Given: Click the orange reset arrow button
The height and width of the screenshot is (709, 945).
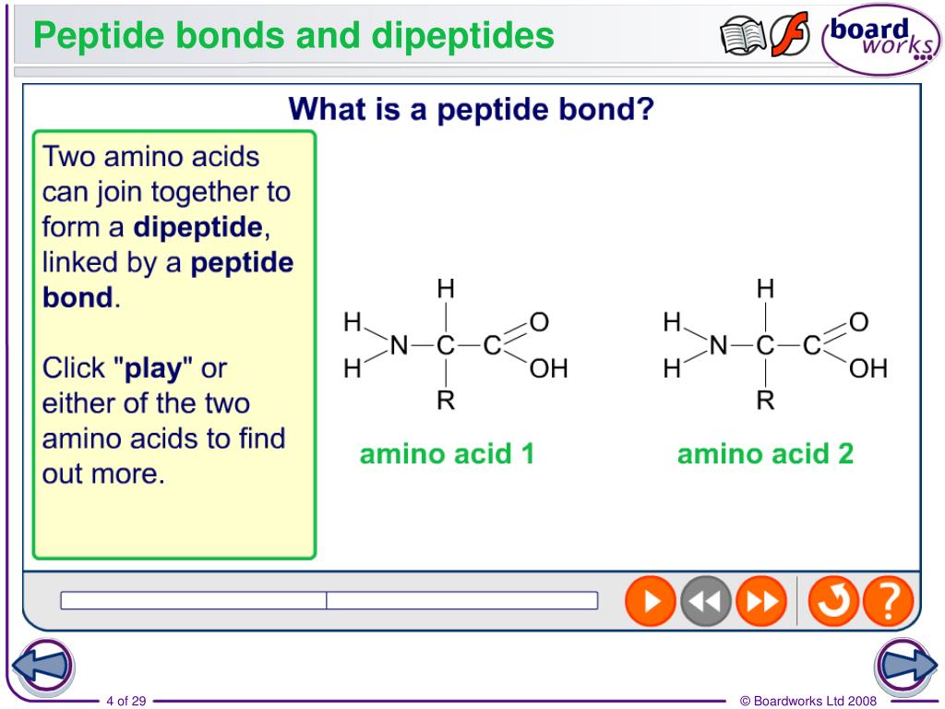Looking at the screenshot, I should pos(833,600).
